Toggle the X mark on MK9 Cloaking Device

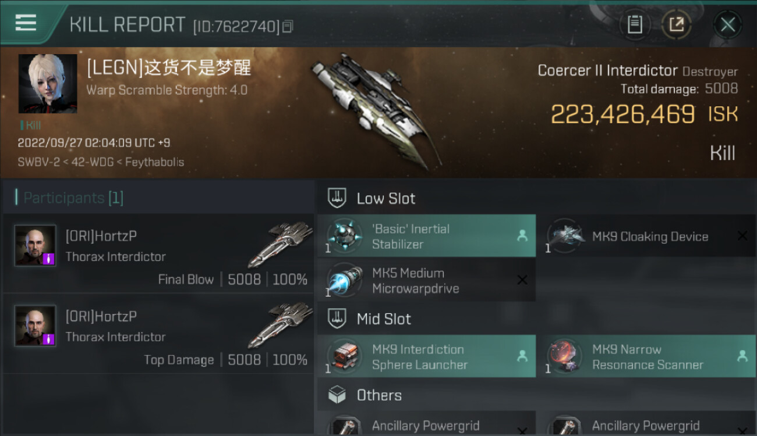[x=742, y=236]
